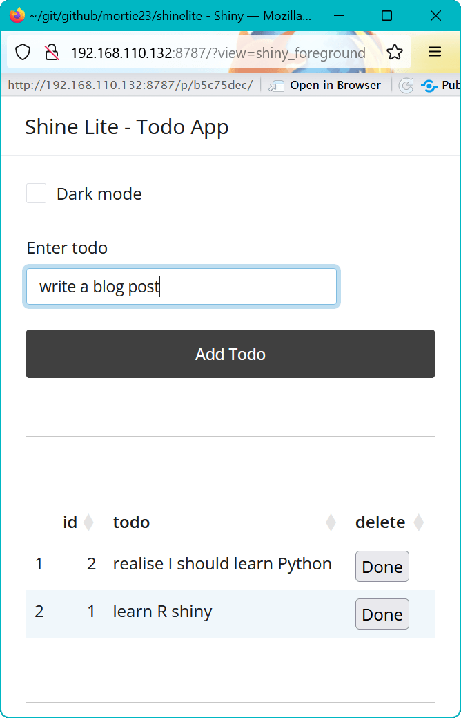Screen dimensions: 461x718
Task: Maximize the Firefox window
Action: [x=386, y=16]
